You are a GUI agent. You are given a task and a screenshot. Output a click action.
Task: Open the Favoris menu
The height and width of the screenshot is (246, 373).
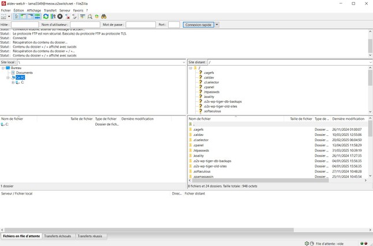[x=78, y=10]
